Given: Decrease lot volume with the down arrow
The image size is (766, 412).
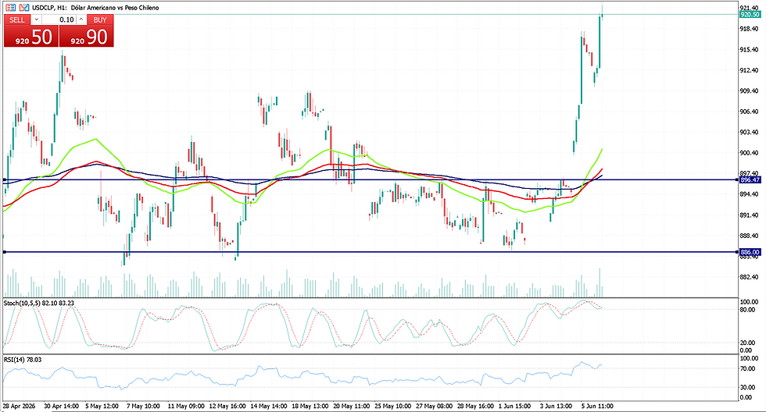Looking at the screenshot, I should point(36,20).
